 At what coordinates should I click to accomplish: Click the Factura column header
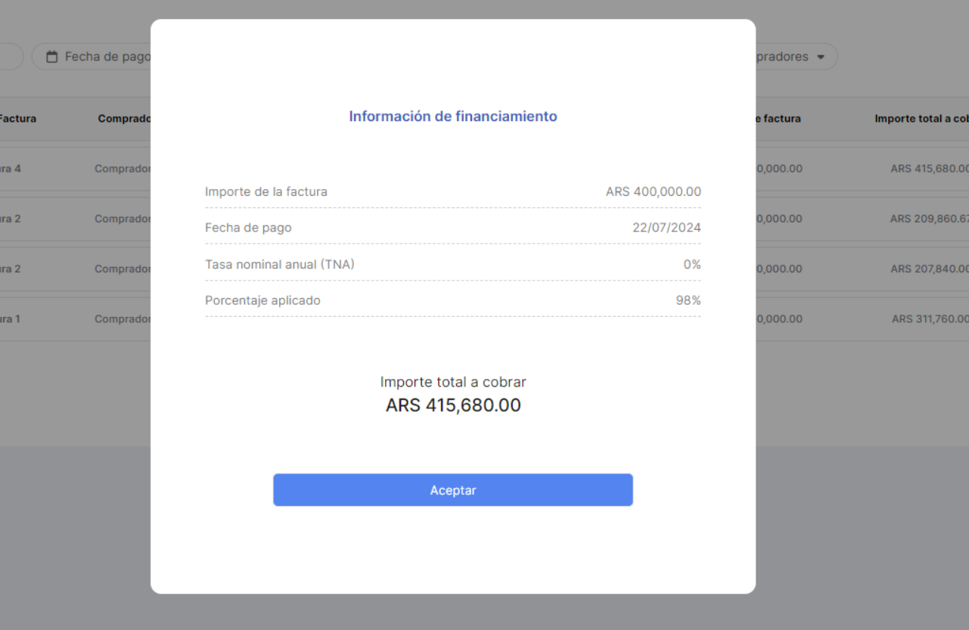point(18,119)
